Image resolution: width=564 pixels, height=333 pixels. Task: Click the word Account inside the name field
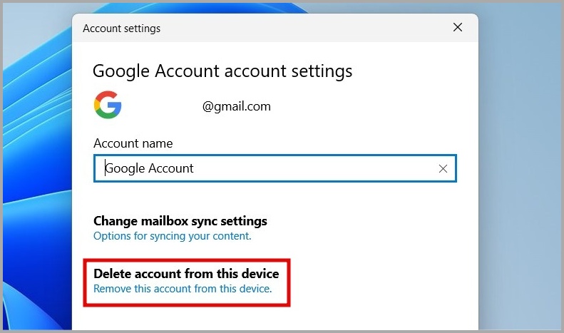click(x=171, y=169)
